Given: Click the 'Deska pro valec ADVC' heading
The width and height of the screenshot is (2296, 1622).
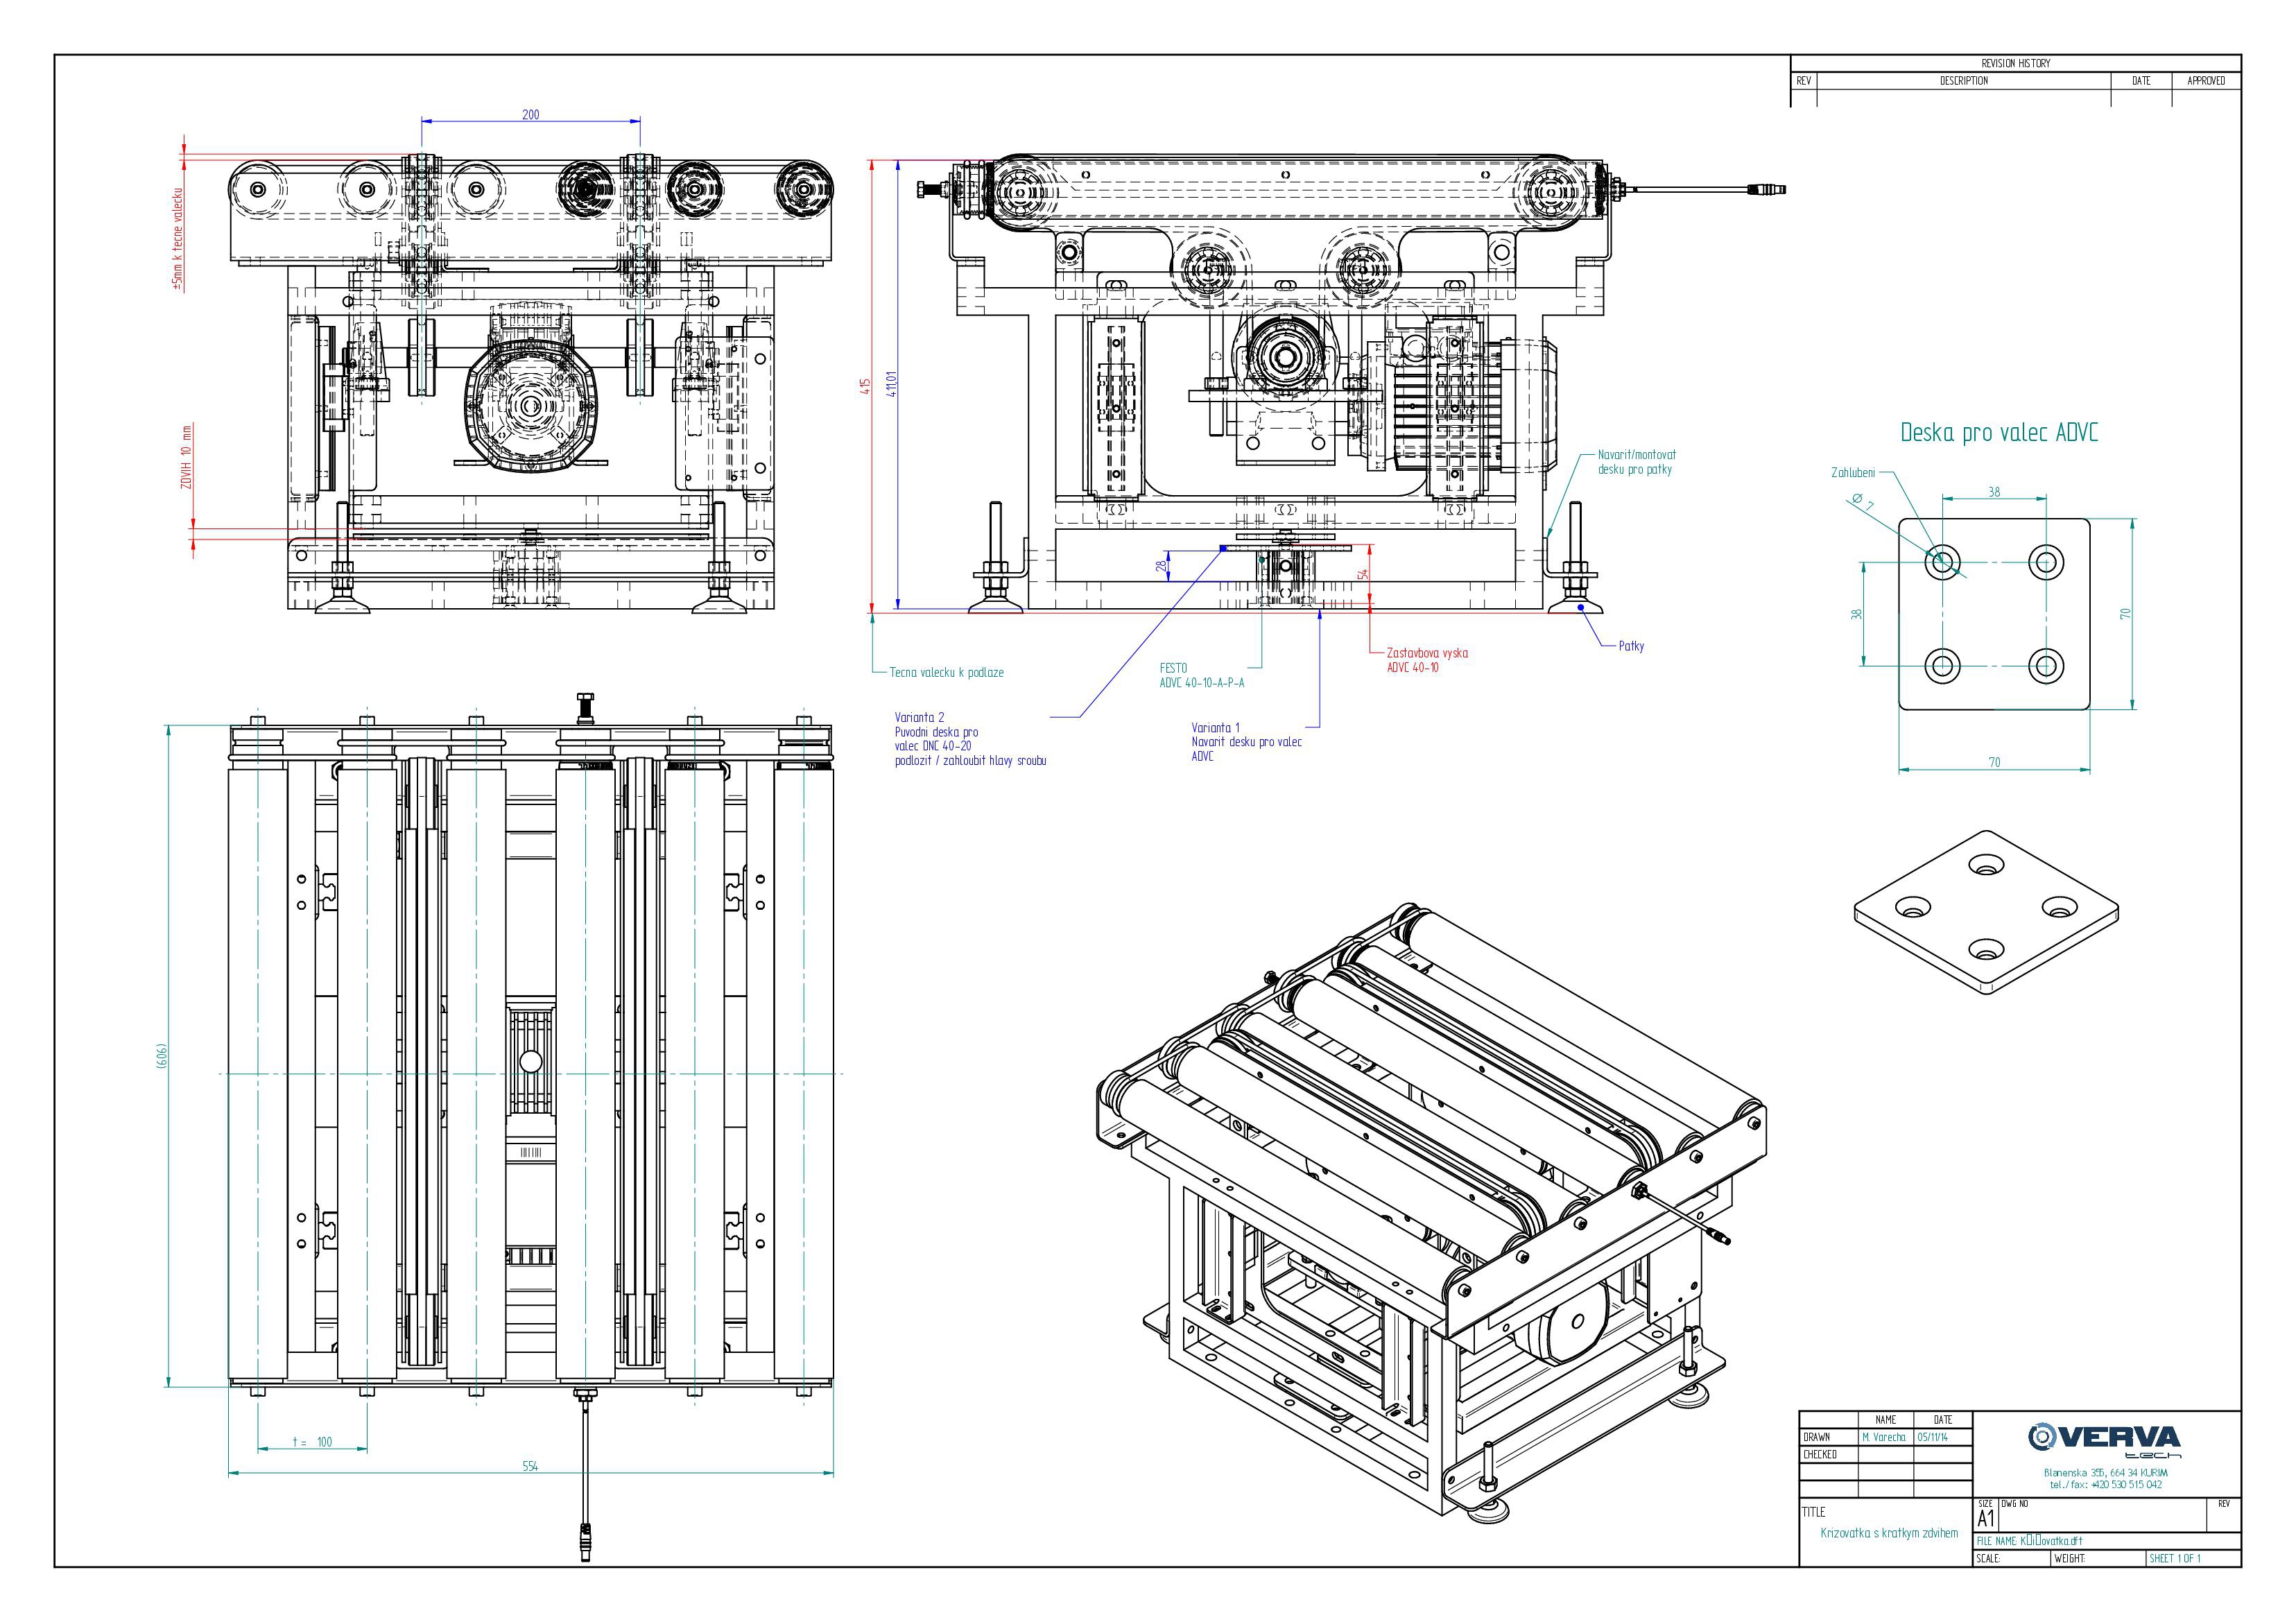Looking at the screenshot, I should coord(1999,433).
